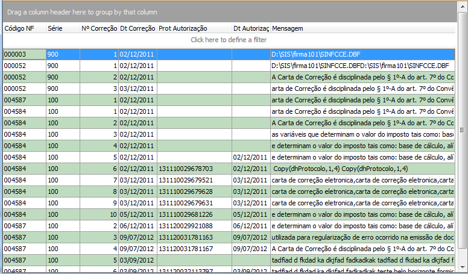This screenshot has width=468, height=274.
Task: Click the Dt Autorização column header
Action: tap(251, 28)
